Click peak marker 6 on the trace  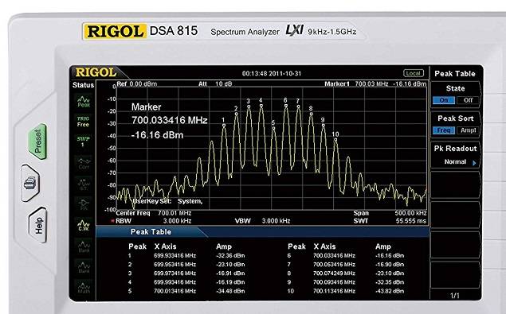pyautogui.click(x=285, y=103)
